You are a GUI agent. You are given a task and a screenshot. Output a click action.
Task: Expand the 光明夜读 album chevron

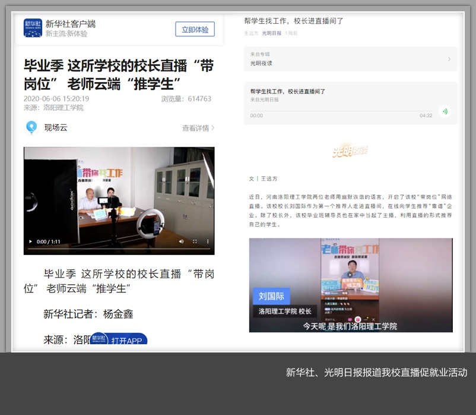tap(449, 59)
